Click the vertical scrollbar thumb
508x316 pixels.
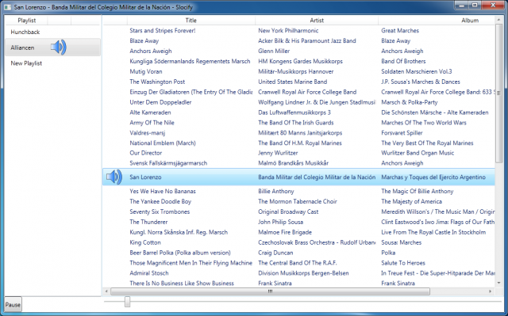click(x=498, y=93)
